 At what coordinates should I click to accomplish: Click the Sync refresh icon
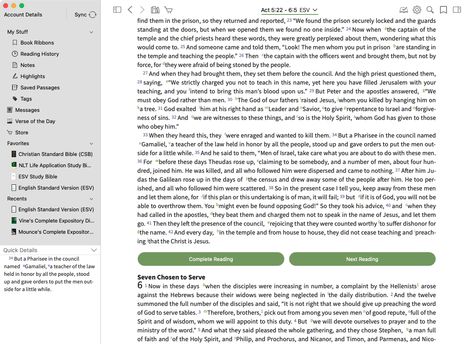(x=93, y=15)
